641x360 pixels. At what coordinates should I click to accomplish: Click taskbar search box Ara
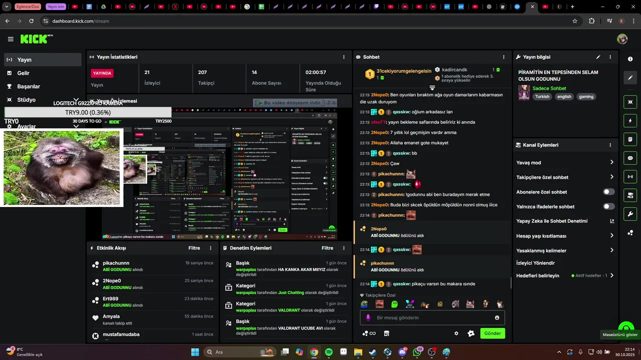pos(239,352)
